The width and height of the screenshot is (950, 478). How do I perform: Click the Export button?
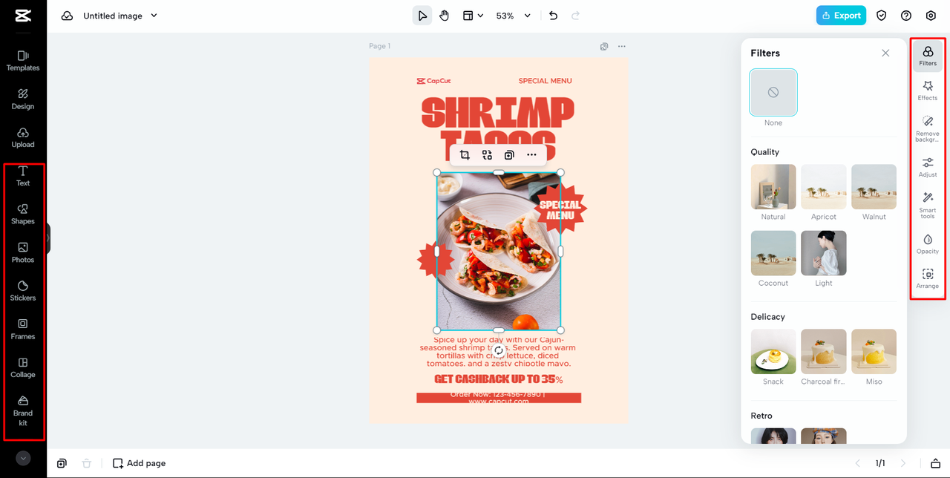(x=841, y=16)
